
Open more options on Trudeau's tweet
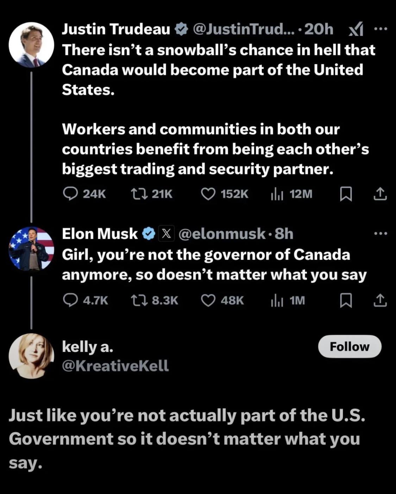click(381, 29)
